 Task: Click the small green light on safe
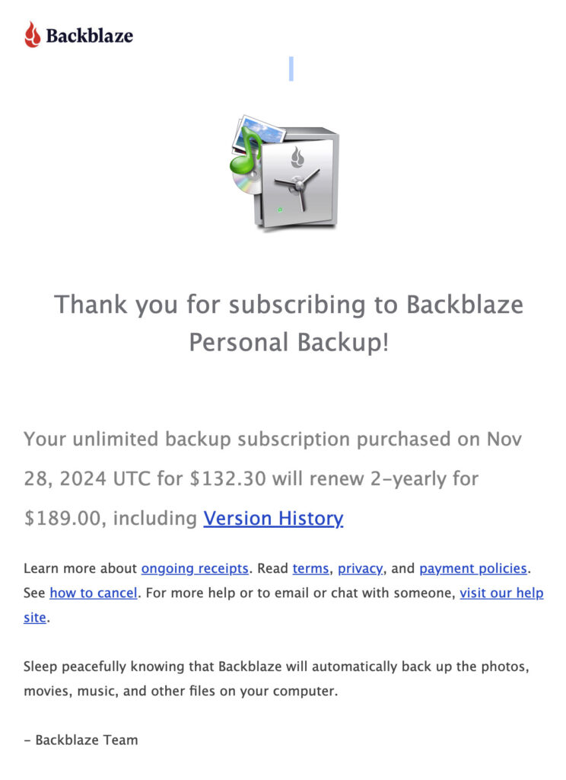point(280,209)
